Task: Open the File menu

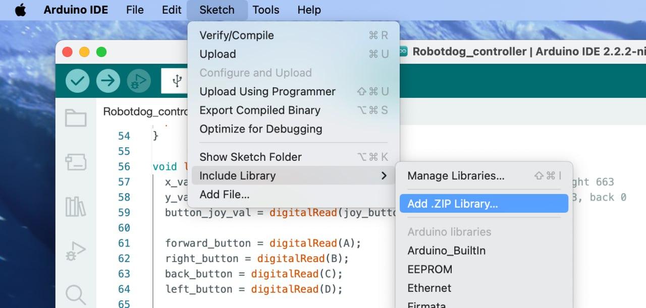Action: click(135, 10)
